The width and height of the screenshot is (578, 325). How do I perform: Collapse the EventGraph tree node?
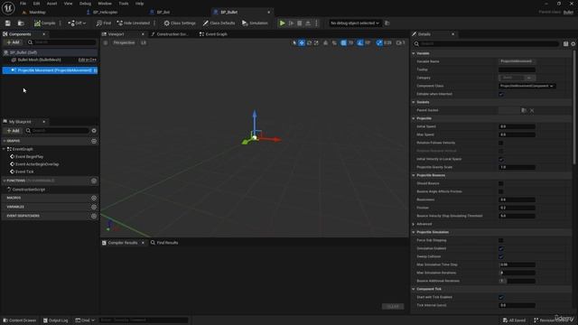(4, 149)
